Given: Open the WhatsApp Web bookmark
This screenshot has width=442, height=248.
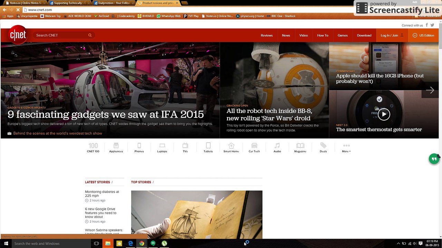Looking at the screenshot, I should 169,16.
